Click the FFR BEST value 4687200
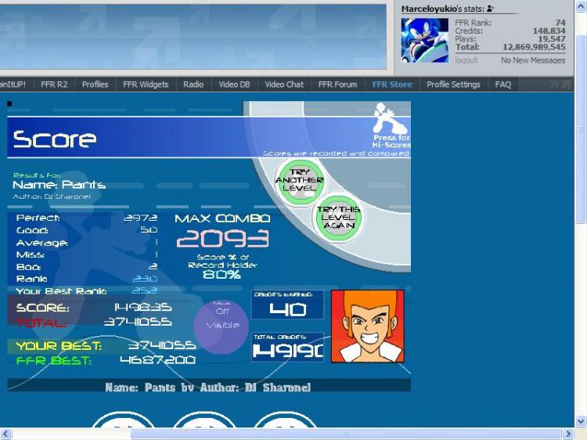587x440 pixels. [x=158, y=360]
